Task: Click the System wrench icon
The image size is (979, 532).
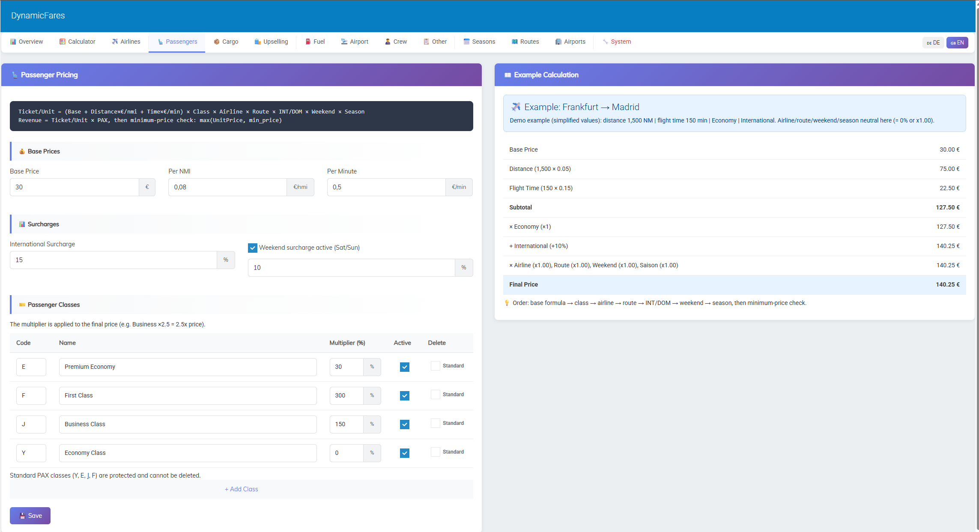Action: pos(605,42)
